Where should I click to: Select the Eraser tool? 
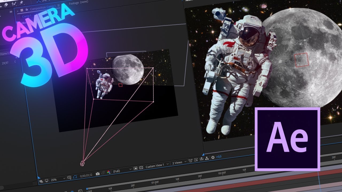click(6, 5)
